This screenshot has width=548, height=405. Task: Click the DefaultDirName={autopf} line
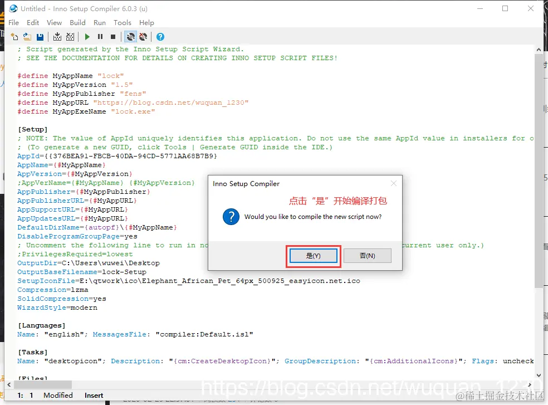(x=97, y=227)
